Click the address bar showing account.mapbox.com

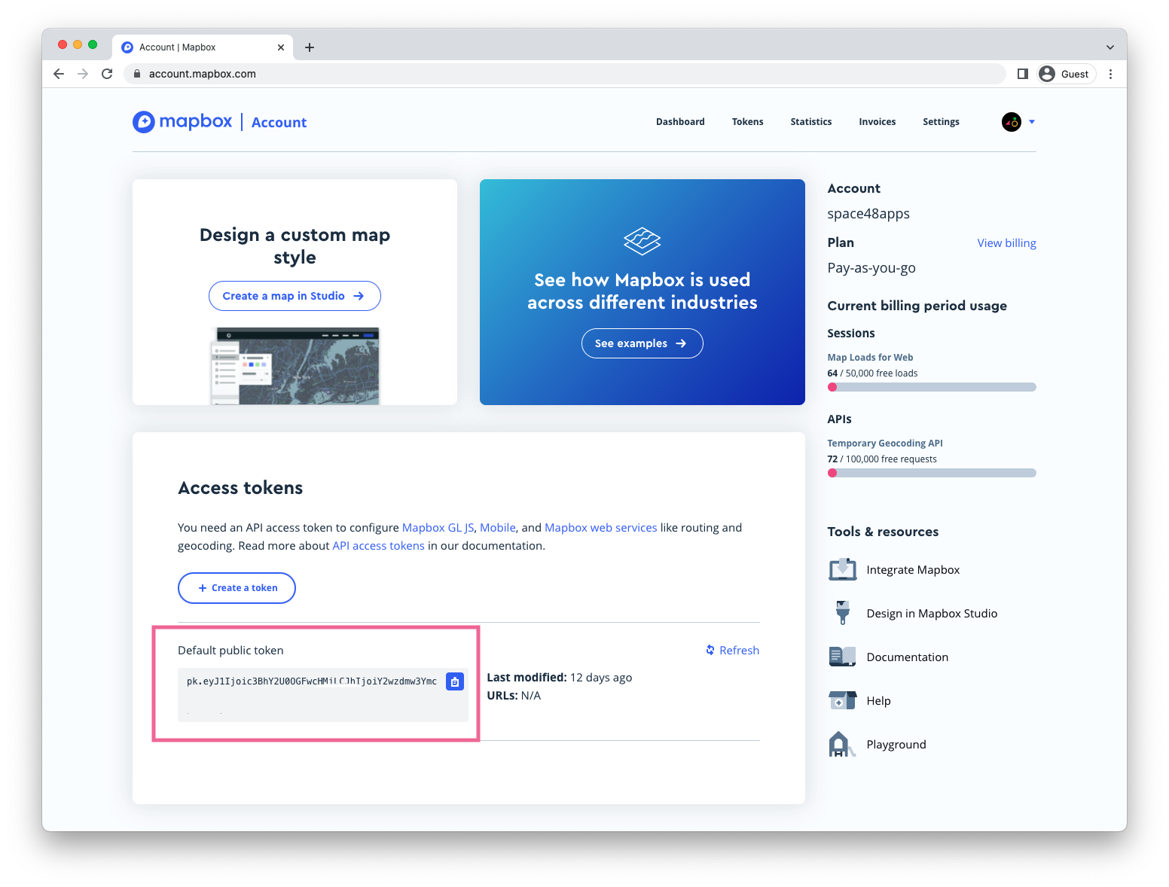point(565,74)
